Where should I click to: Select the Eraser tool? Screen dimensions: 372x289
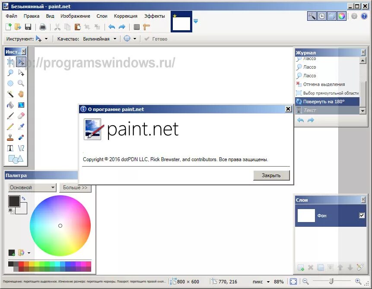[x=21, y=116]
